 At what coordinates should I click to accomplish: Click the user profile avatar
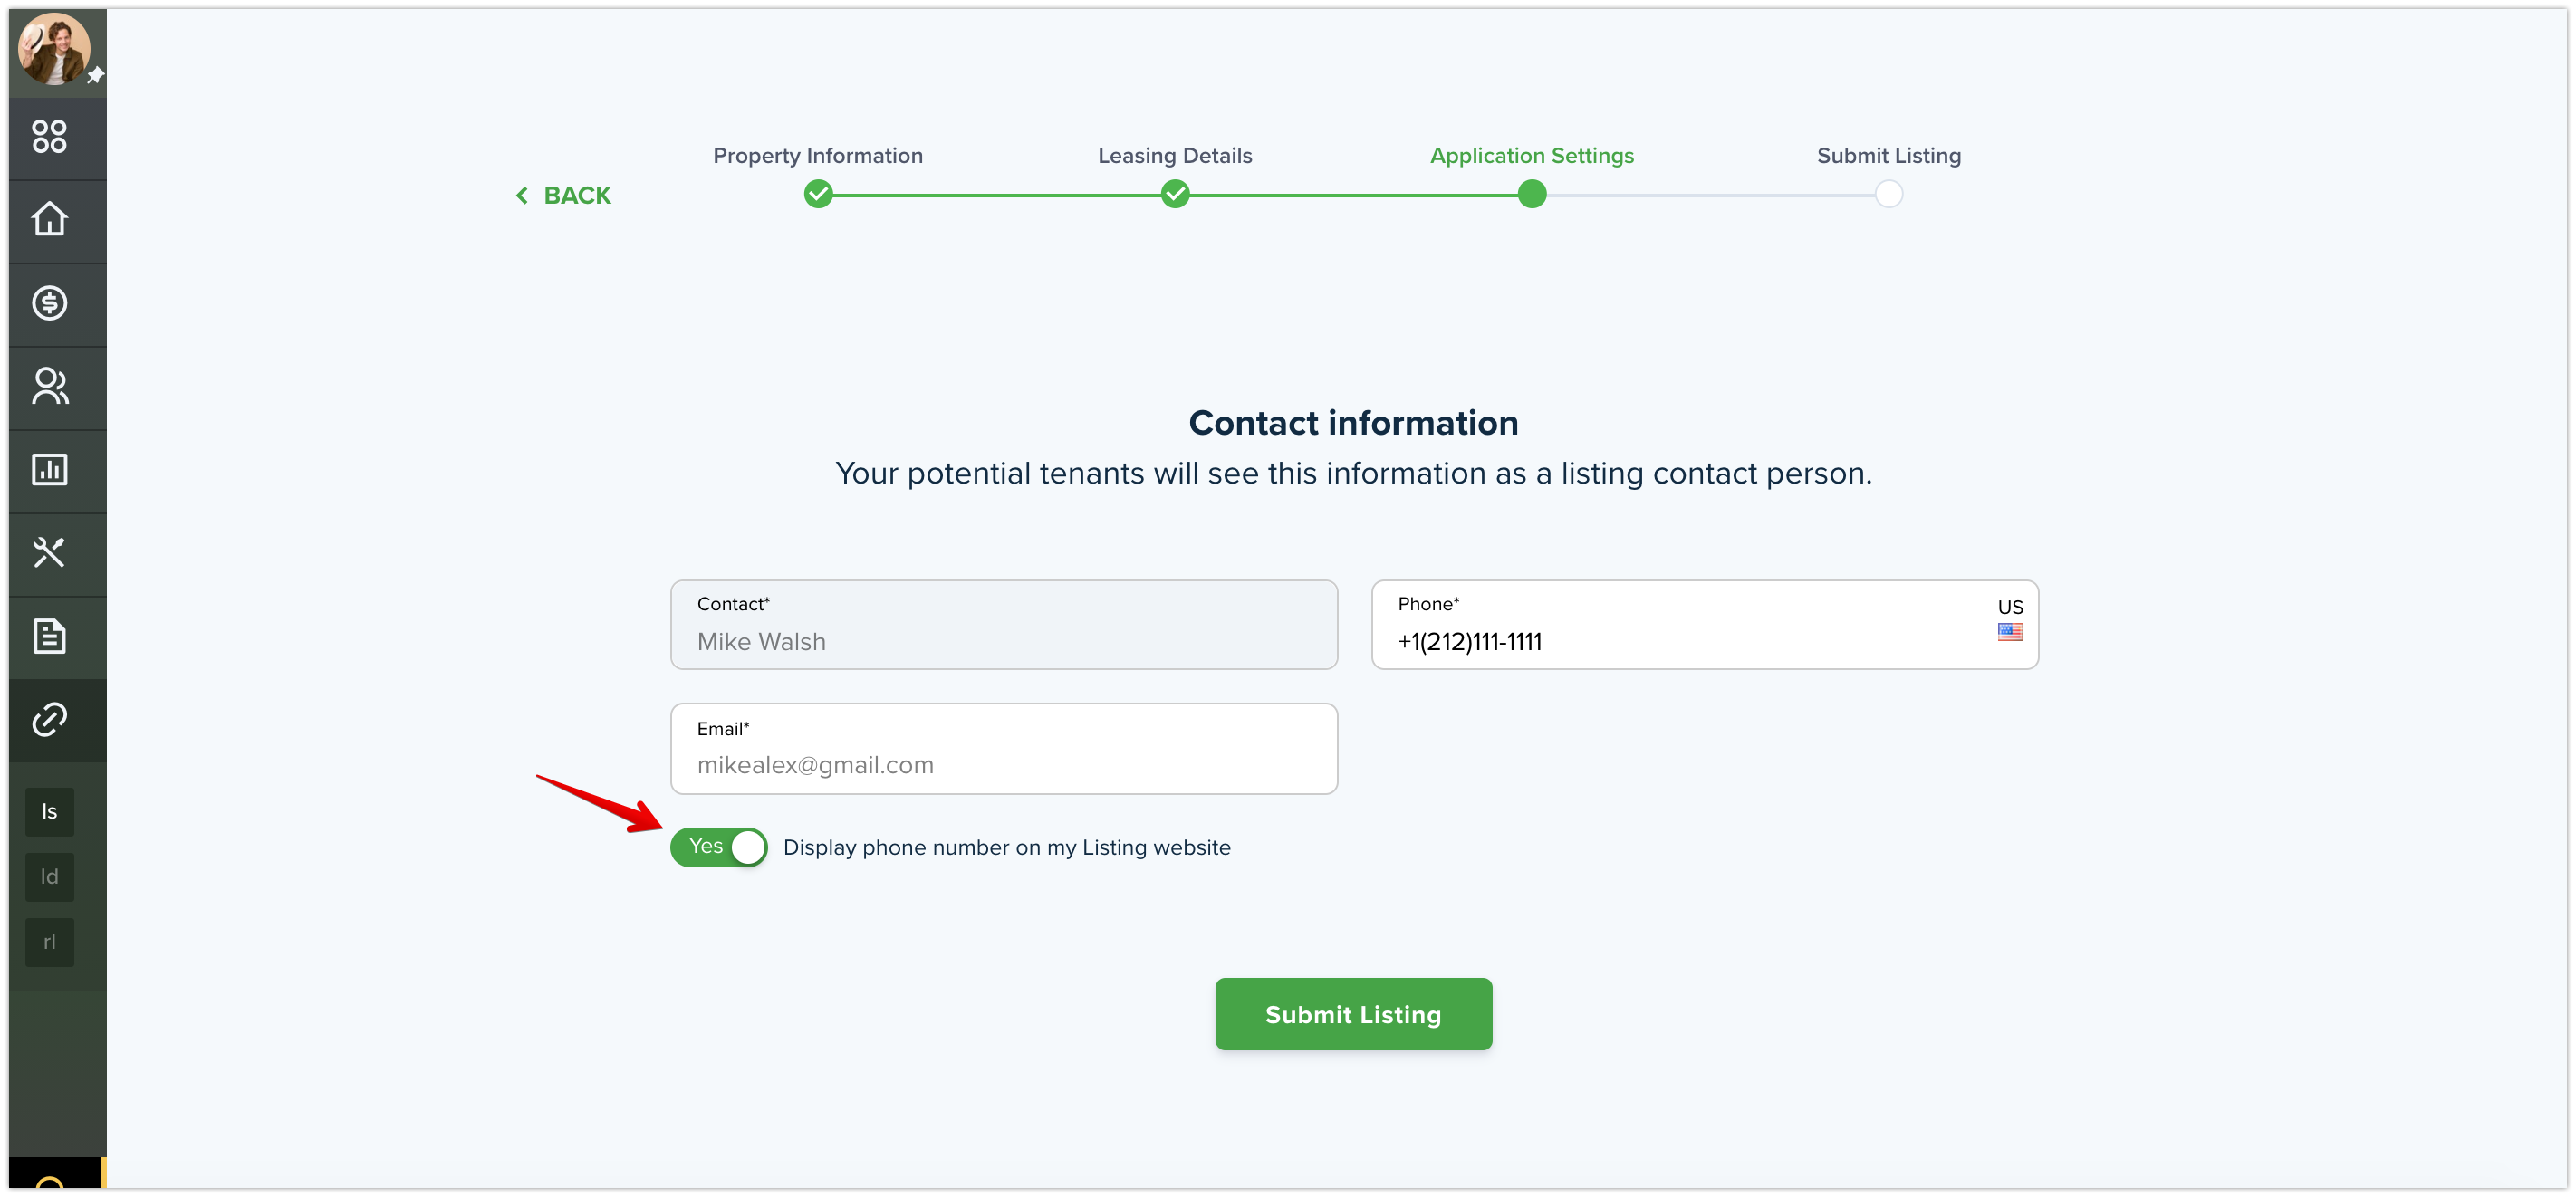point(54,49)
